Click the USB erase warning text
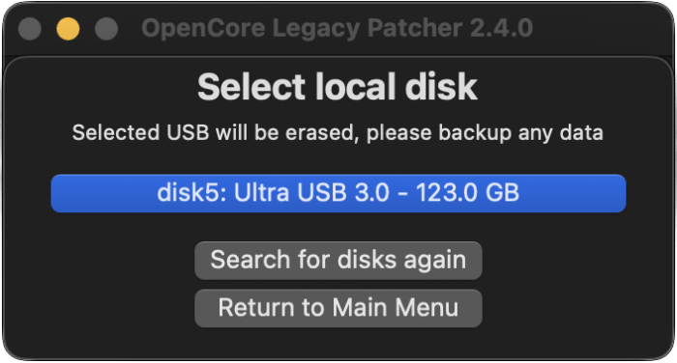Viewport: 677px width, 363px height. click(338, 133)
